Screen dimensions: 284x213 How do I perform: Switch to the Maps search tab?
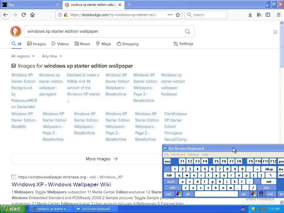tap(103, 44)
